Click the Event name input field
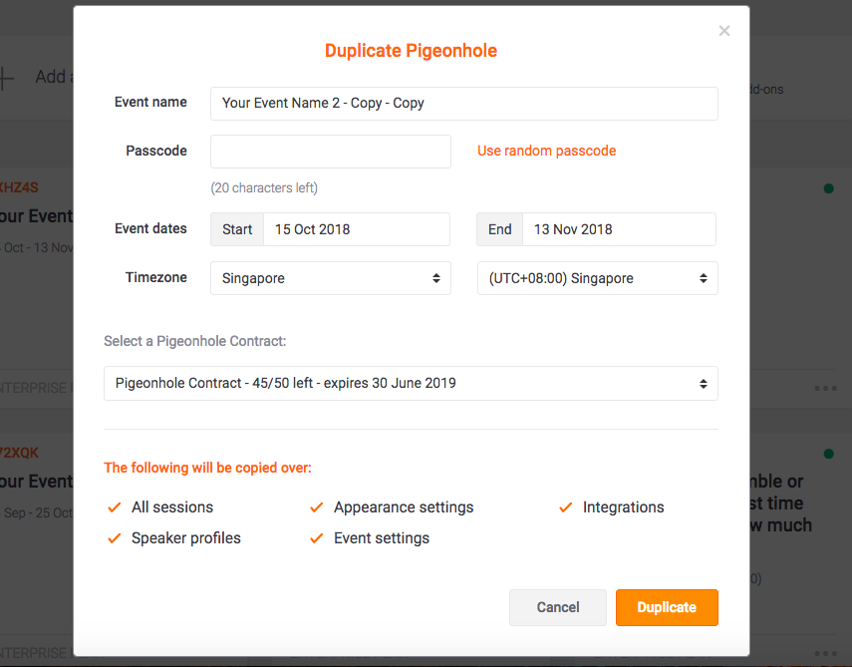The width and height of the screenshot is (852, 667). pos(464,104)
